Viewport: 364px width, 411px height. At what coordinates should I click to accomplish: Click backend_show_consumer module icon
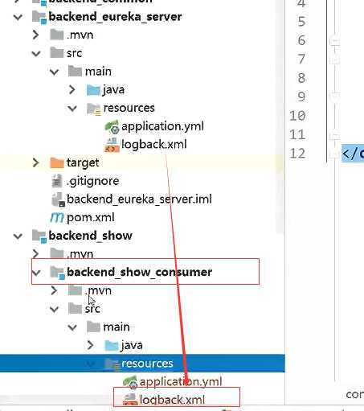coord(58,273)
